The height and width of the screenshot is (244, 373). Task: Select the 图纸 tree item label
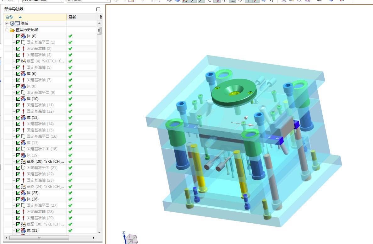[x=25, y=24]
